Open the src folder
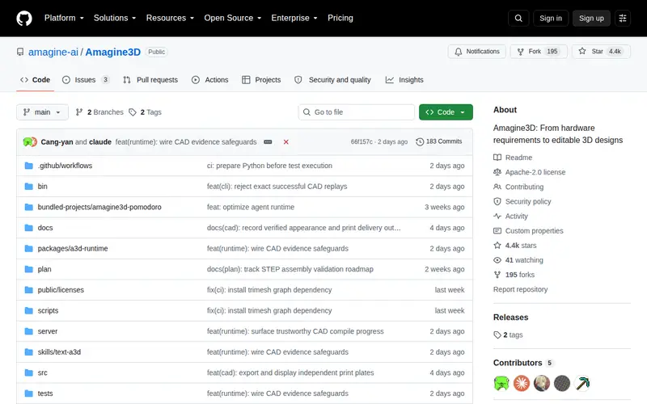 (43, 372)
